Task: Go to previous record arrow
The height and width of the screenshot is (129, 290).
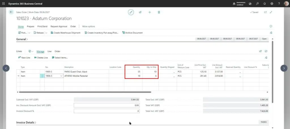Action: pyautogui.click(x=6, y=68)
